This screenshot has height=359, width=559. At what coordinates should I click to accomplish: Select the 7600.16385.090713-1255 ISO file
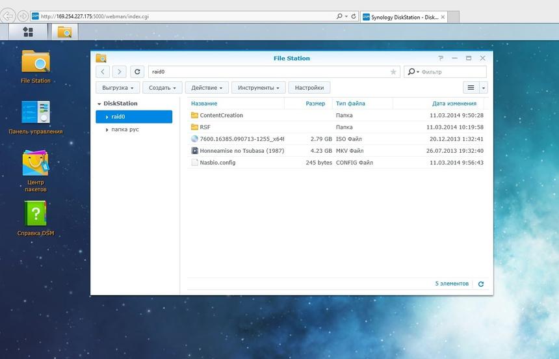click(242, 139)
